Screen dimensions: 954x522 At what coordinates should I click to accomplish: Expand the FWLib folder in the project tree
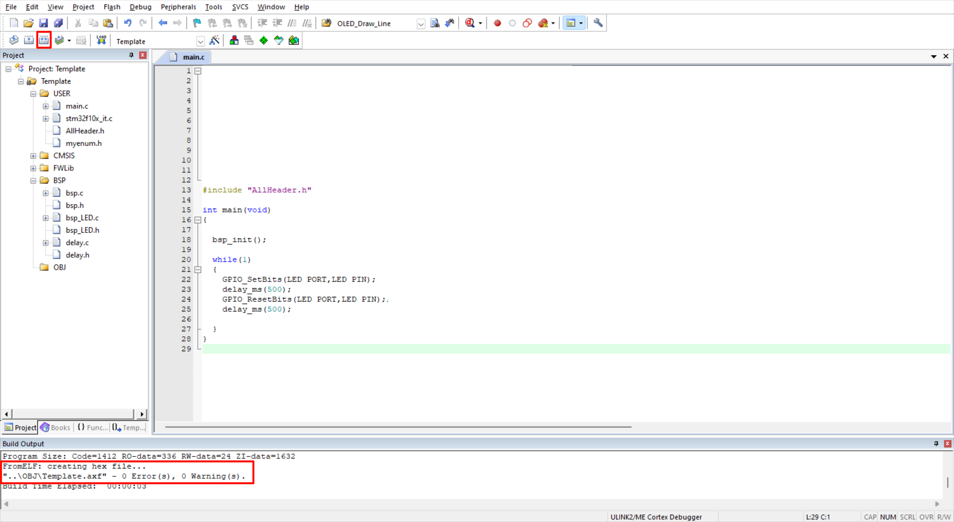coord(33,168)
